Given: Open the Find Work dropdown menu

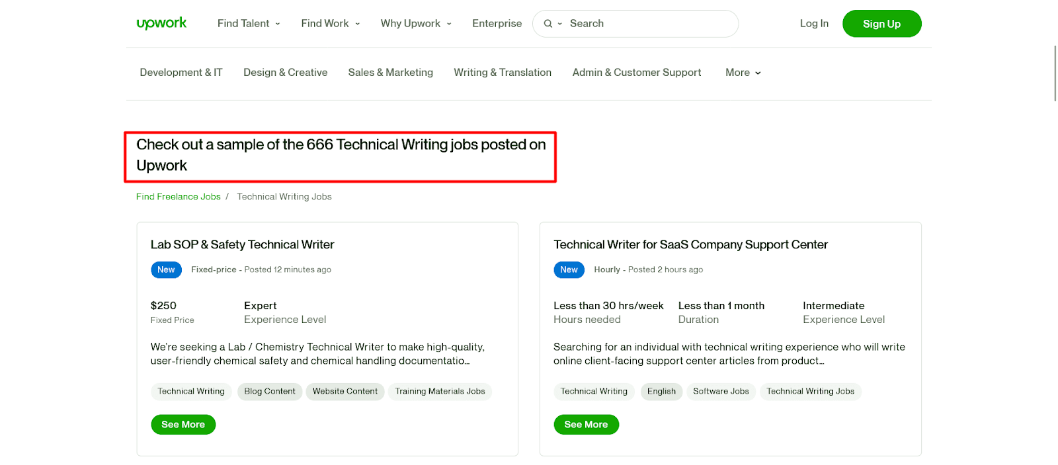Looking at the screenshot, I should (331, 24).
